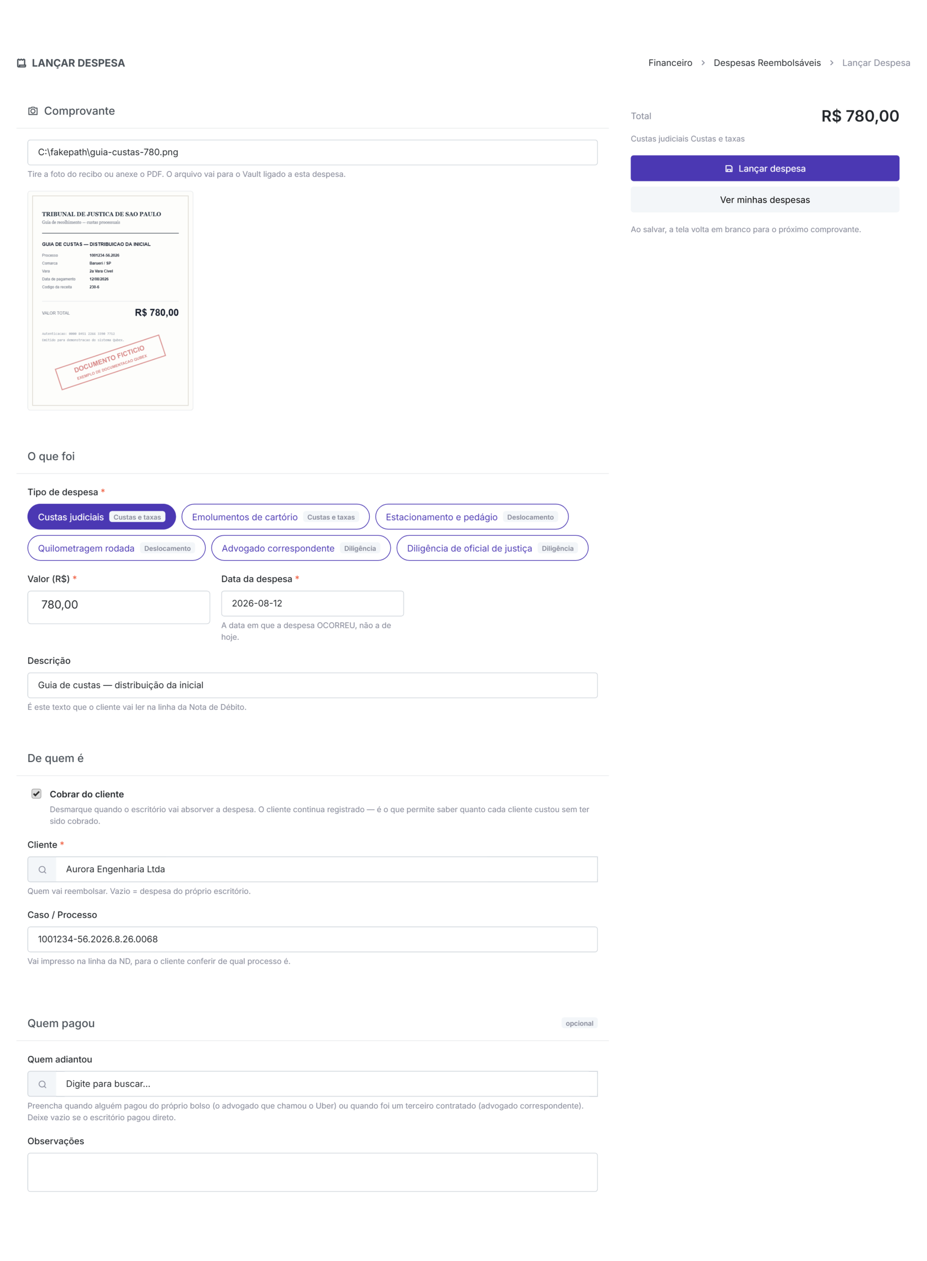Viewport: 927px width, 1261px height.
Task: Open Despesas Reembolsáveis breadcrumb link
Action: (766, 63)
